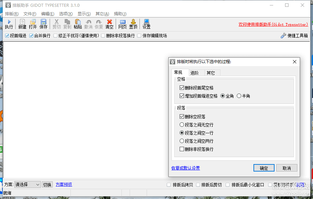Open the 便捷工具箱 toolbox
Screen dimensions: 313x199
point(294,36)
